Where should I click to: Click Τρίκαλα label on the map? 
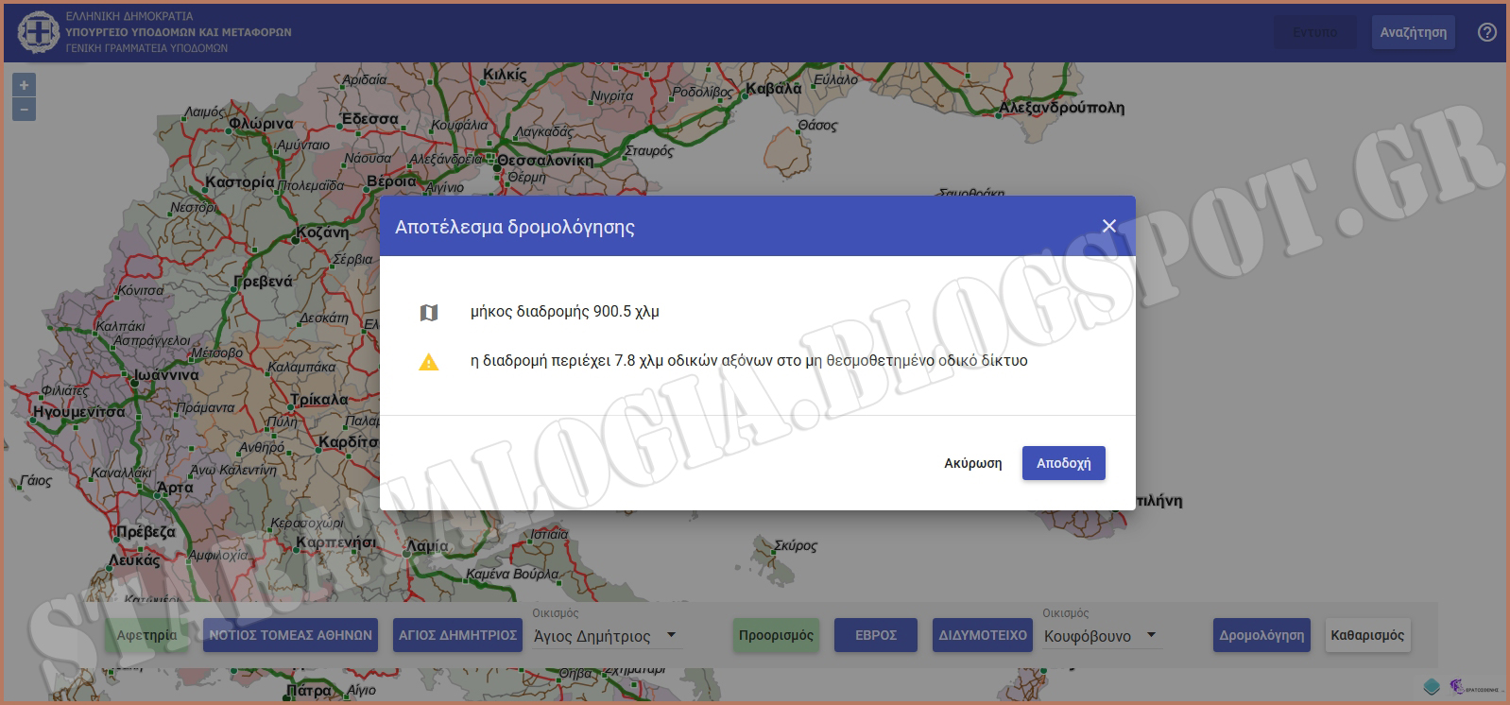(x=319, y=400)
